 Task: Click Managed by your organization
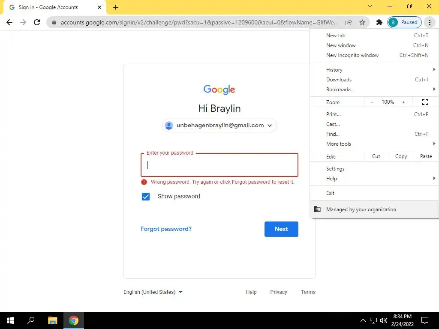(374, 209)
